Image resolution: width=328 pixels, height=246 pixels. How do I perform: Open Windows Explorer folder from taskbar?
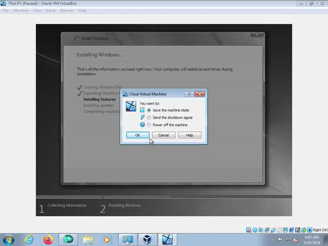88,240
